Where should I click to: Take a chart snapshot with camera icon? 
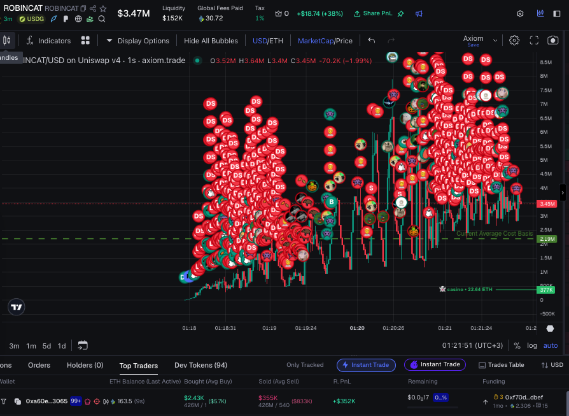coord(552,40)
